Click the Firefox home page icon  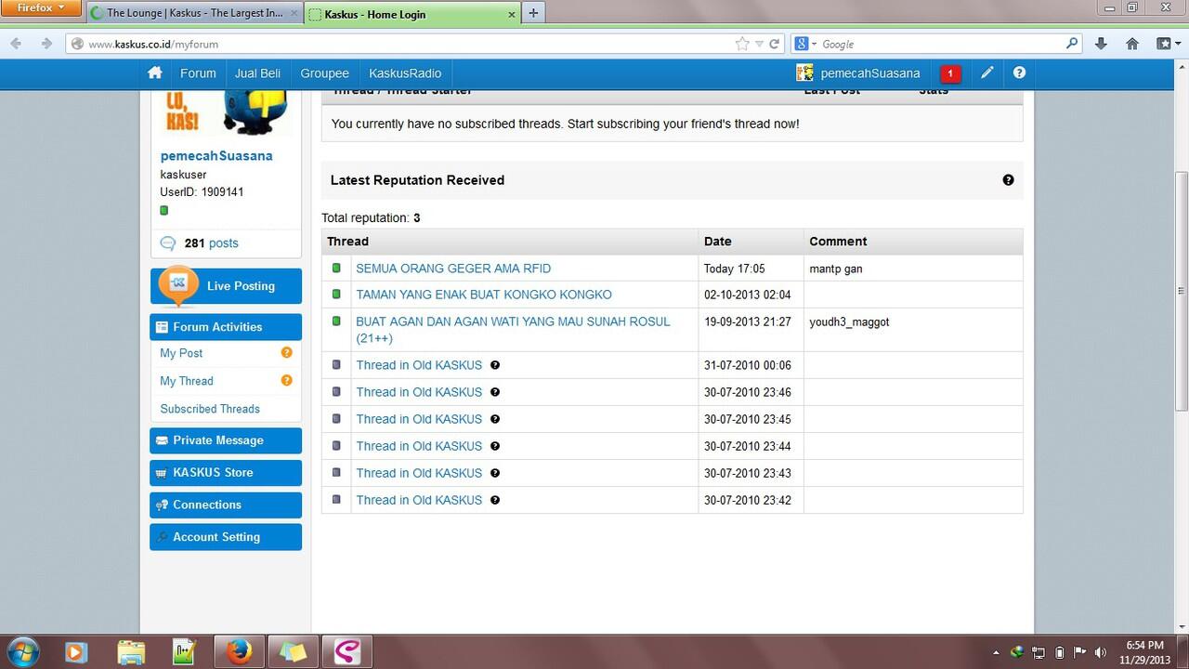(1132, 44)
